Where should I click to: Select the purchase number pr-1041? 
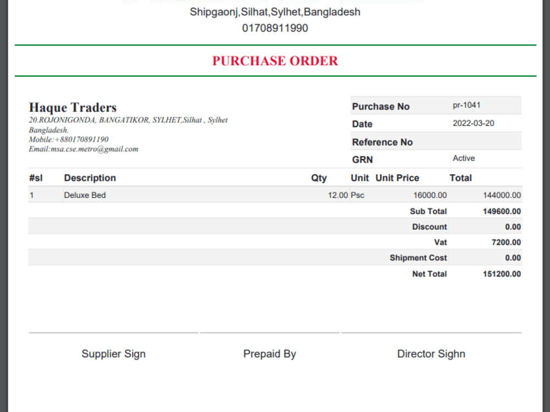[x=466, y=105]
